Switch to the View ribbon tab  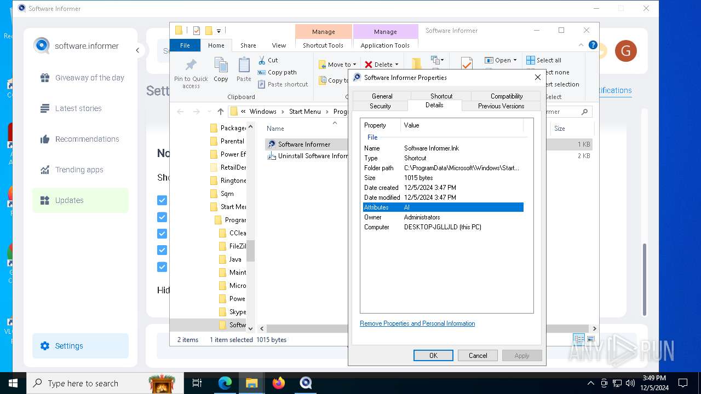click(279, 45)
